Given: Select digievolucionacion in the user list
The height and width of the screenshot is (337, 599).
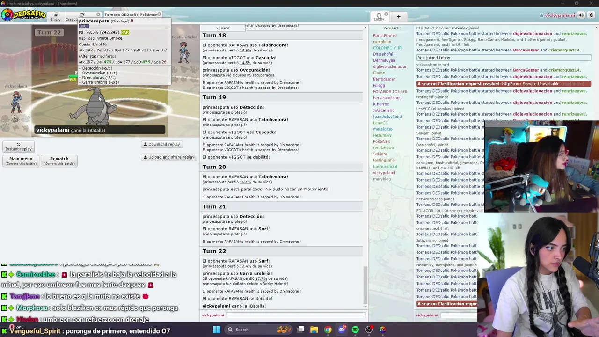Looking at the screenshot, I should pos(390,66).
